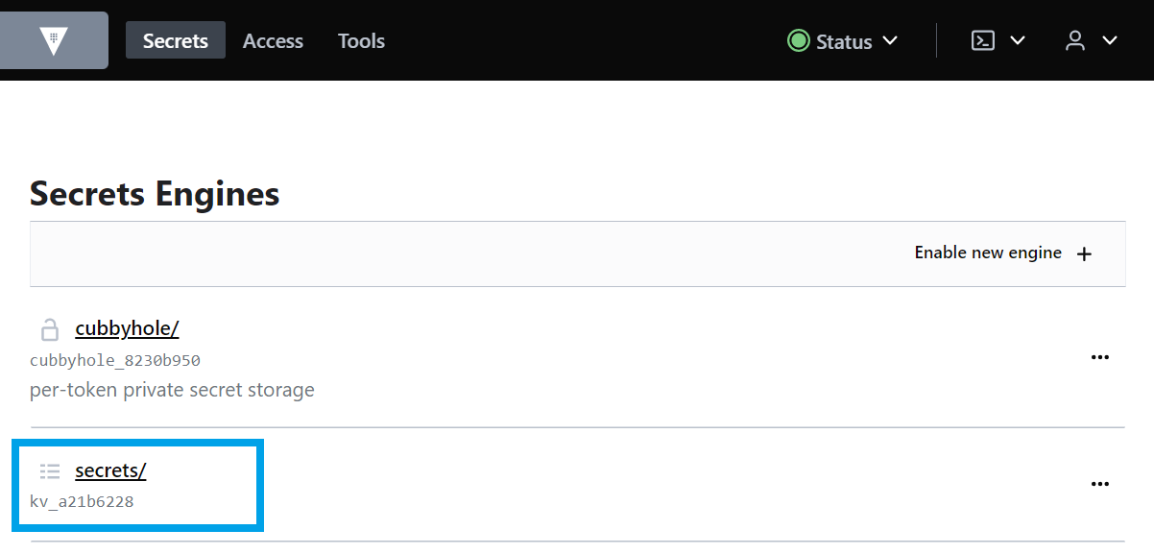Expand the console dropdown chevron

click(x=1018, y=40)
